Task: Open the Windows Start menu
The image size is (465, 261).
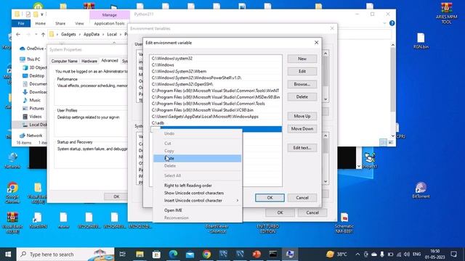Action: point(8,254)
